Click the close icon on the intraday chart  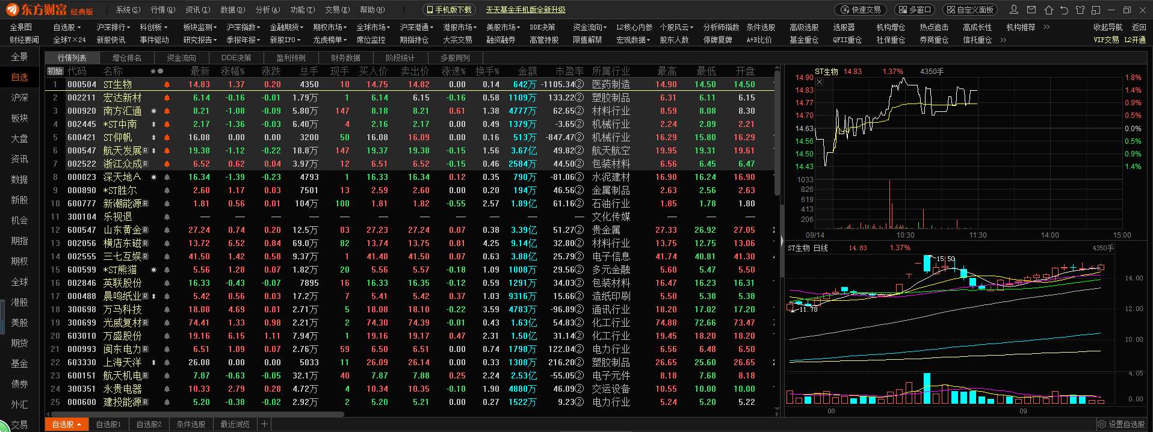[820, 82]
